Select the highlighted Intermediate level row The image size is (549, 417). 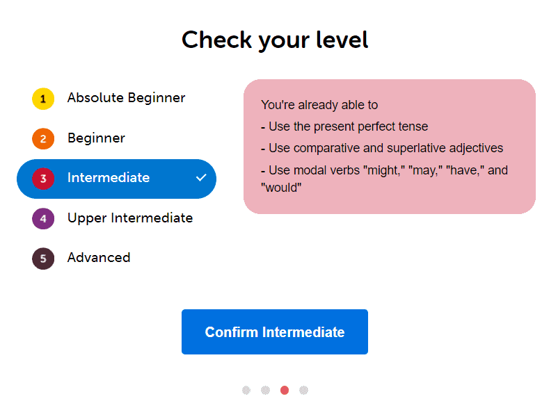coord(116,179)
